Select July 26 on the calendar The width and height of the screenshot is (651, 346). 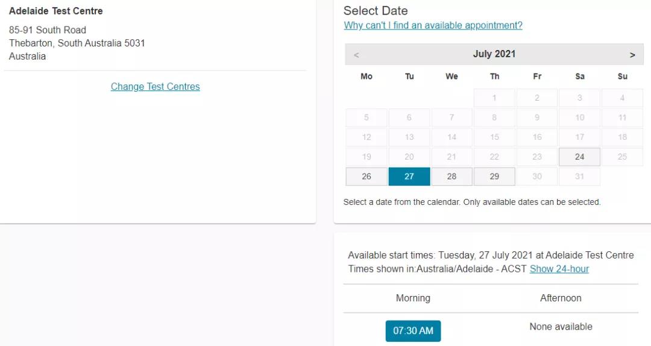click(x=366, y=177)
